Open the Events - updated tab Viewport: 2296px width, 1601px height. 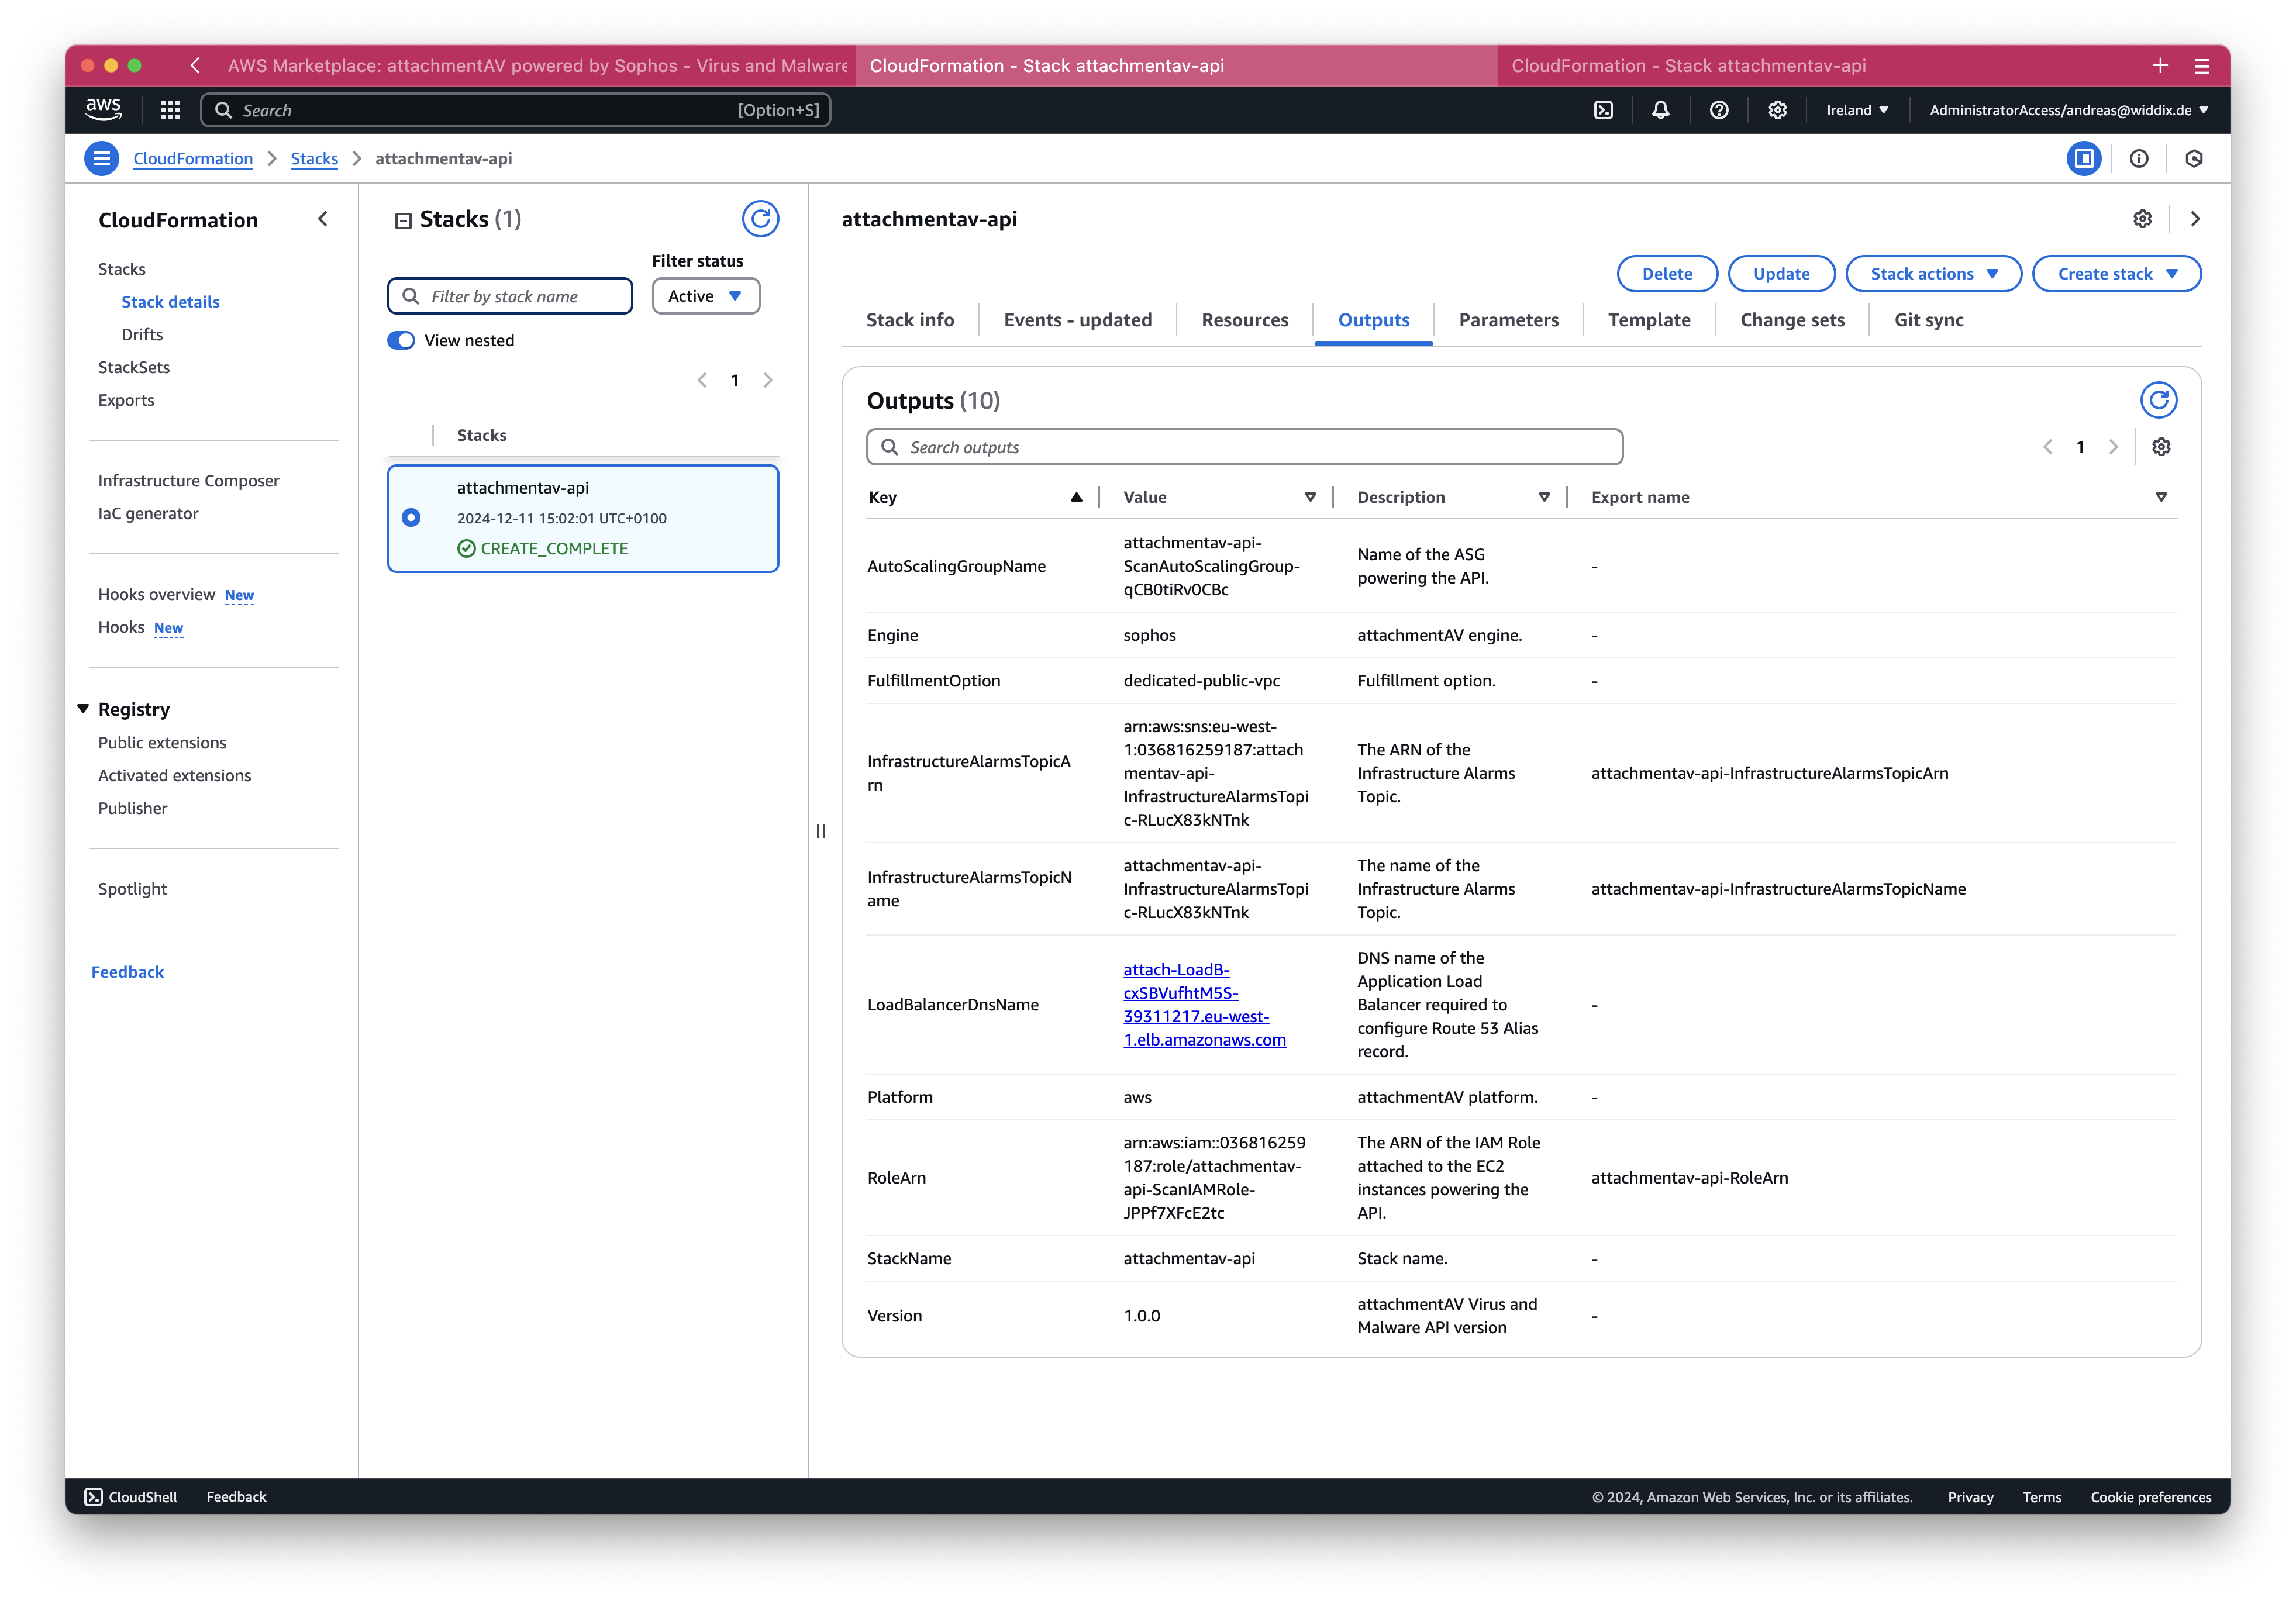point(1077,320)
